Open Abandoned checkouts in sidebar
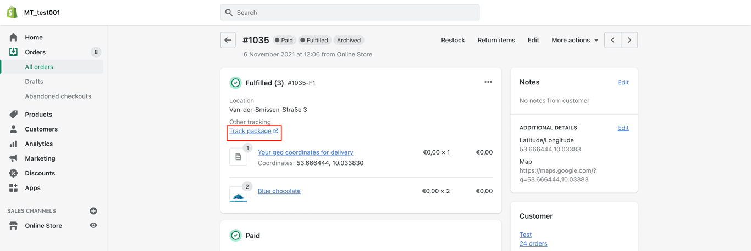Screen dimensions: 751x251 (58, 96)
